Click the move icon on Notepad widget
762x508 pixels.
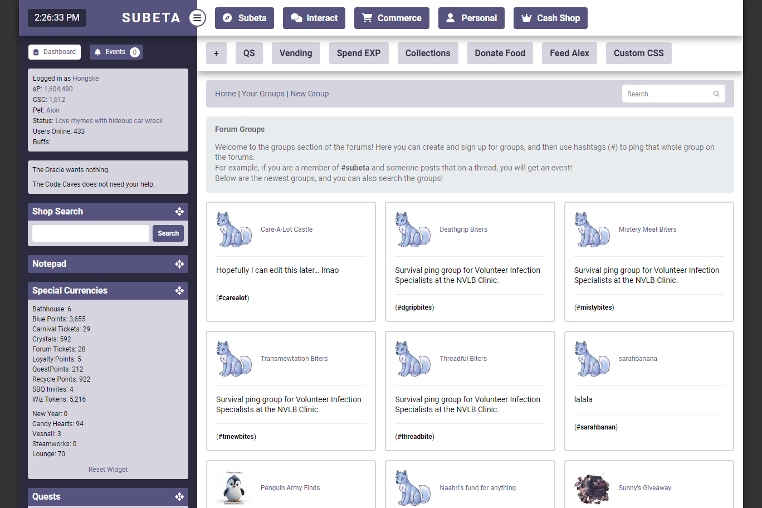click(x=179, y=264)
